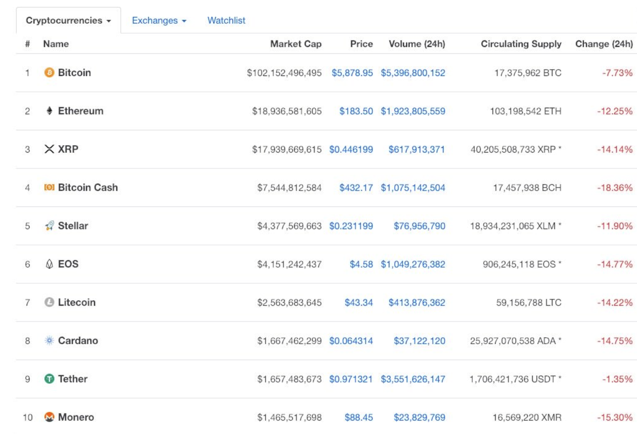Open the Stellar name link
This screenshot has height=434, width=637.
(73, 226)
